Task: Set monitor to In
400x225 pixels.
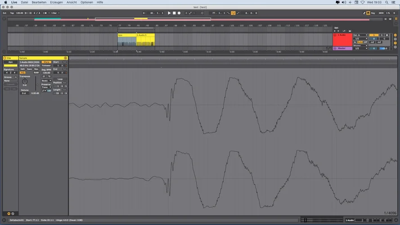Action: point(355,42)
